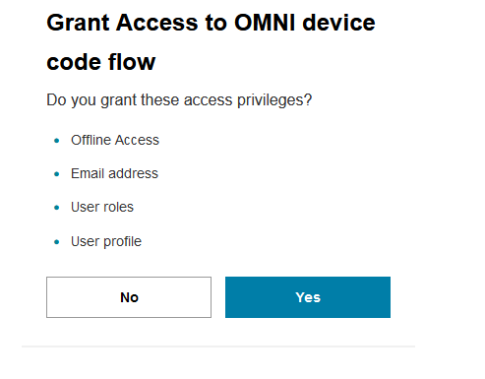This screenshot has height=379, width=485.
Task: Click the 'Grant Access' words in heading
Action: tap(122, 23)
